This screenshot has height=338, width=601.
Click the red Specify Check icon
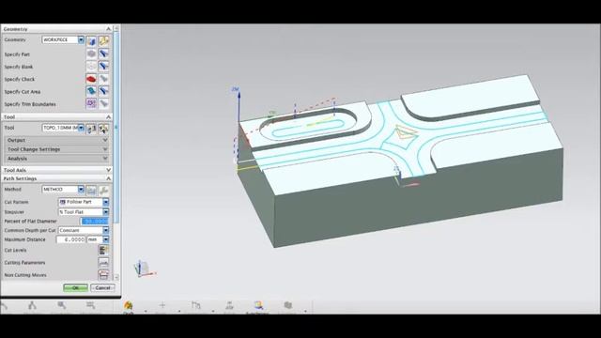[x=91, y=79]
